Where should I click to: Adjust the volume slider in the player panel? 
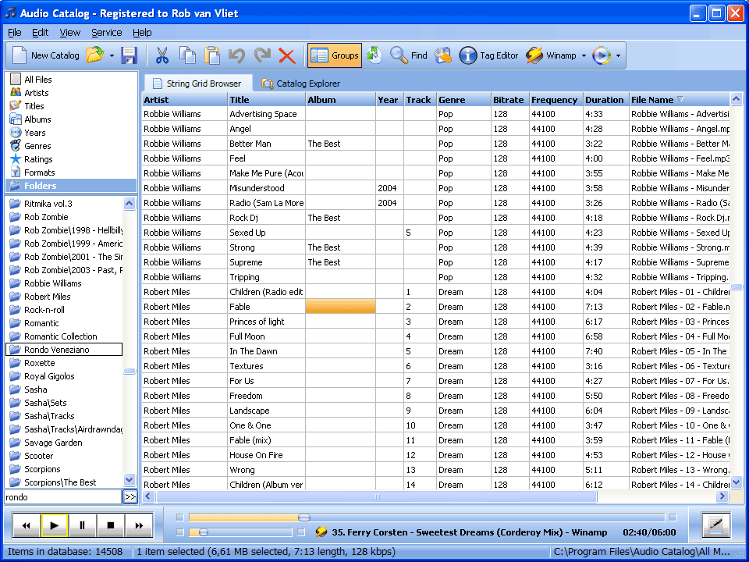203,532
